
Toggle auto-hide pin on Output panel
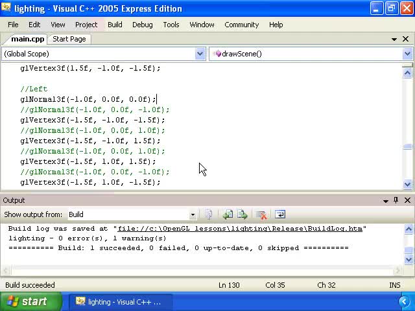click(x=396, y=200)
